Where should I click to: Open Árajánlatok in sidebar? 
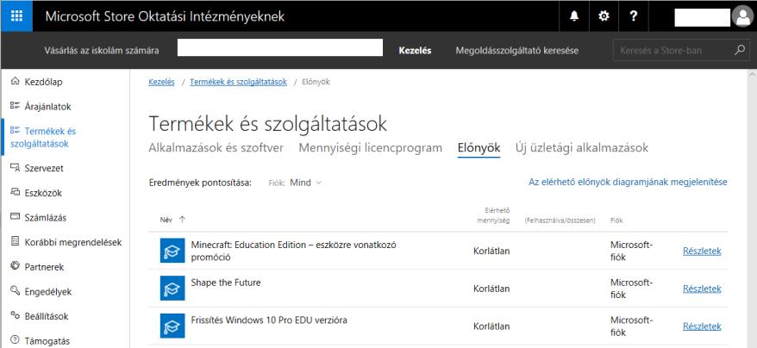click(x=47, y=107)
